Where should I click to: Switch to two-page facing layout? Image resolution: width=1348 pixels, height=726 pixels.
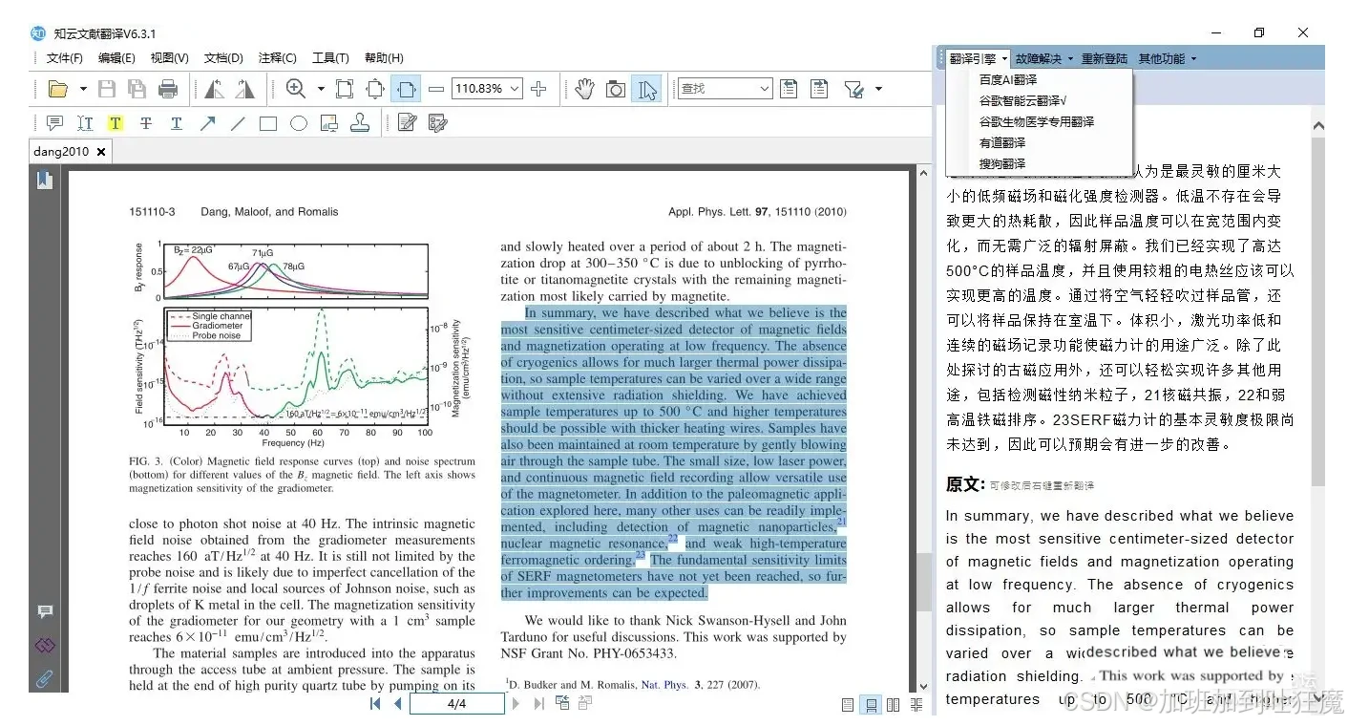(894, 705)
